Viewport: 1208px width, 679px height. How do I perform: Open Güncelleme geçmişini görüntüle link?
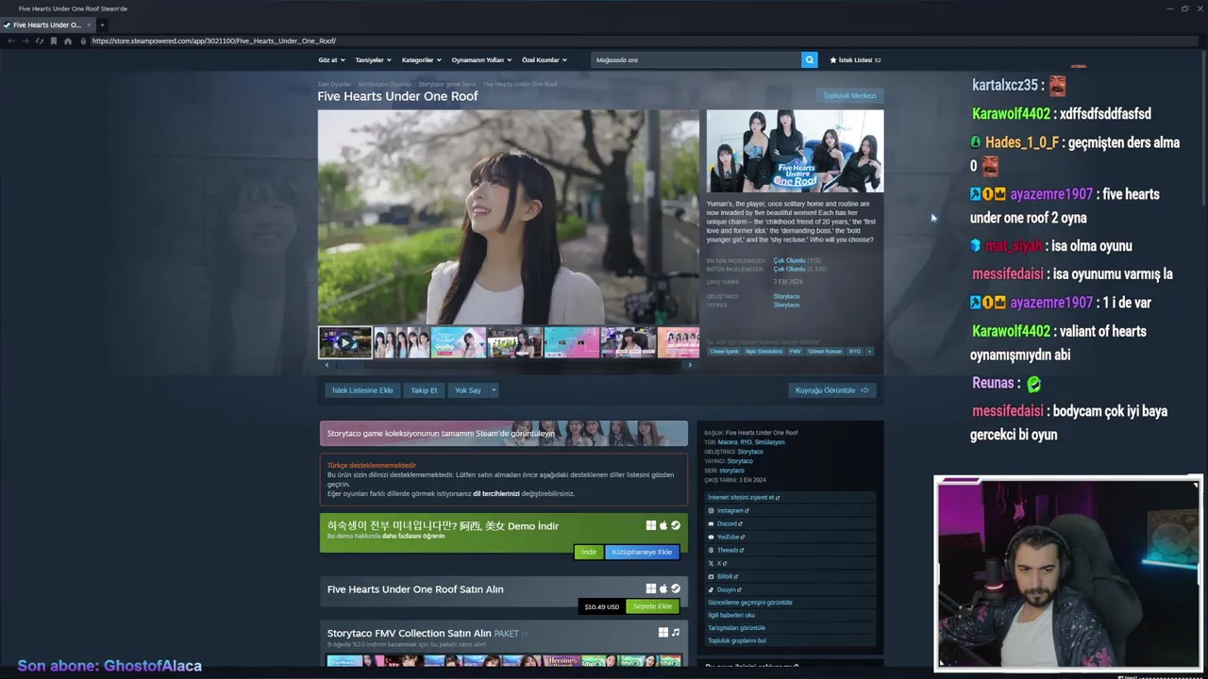pyautogui.click(x=750, y=602)
